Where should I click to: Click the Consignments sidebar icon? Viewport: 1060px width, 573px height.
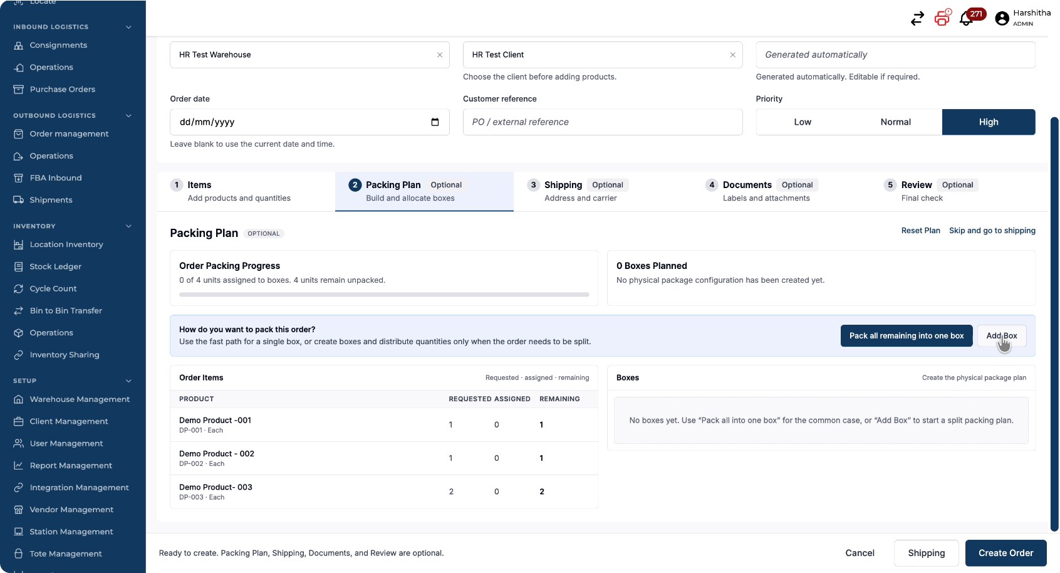19,45
